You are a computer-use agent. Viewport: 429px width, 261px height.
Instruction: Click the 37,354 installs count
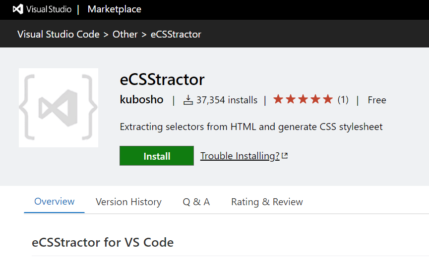[x=227, y=100]
